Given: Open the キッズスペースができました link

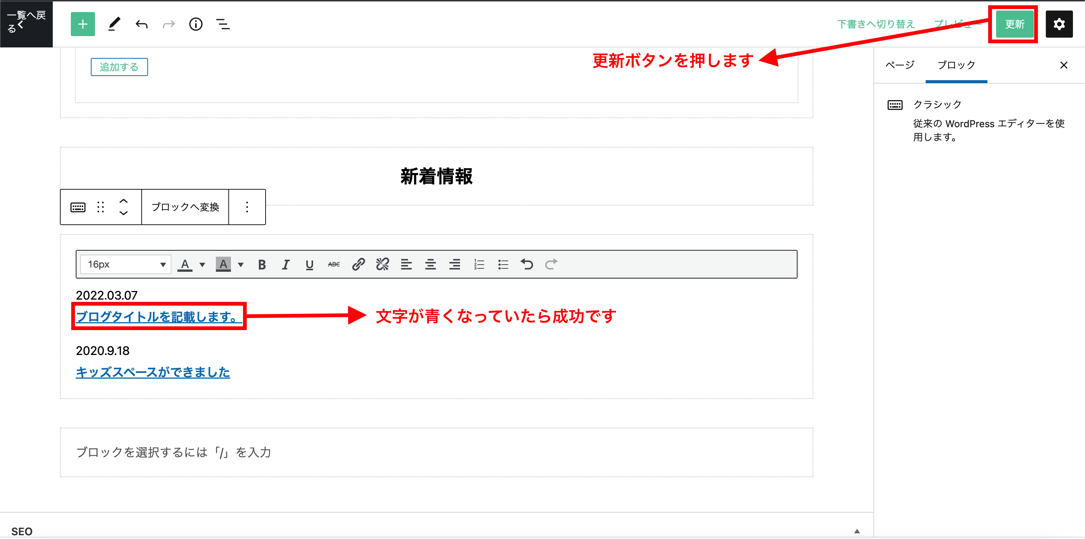Looking at the screenshot, I should click(153, 372).
